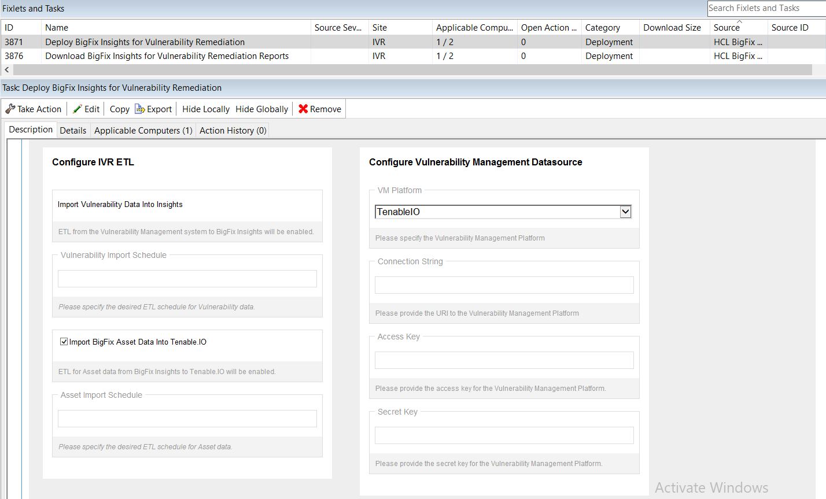Click the Open Action... column header
The width and height of the screenshot is (826, 499).
point(550,28)
